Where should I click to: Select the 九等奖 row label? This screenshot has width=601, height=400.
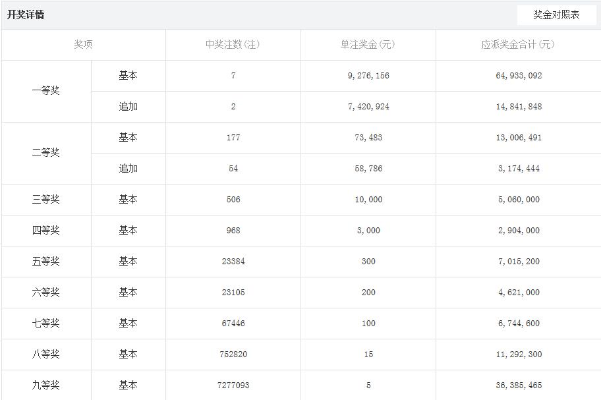pos(46,385)
